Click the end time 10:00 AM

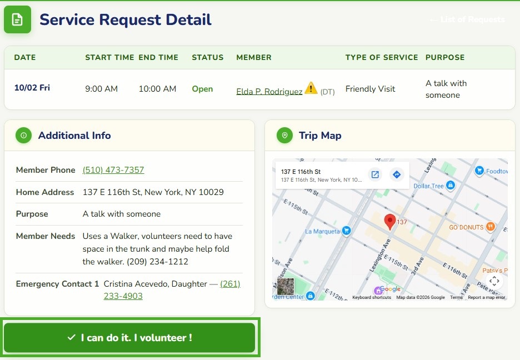click(x=158, y=89)
